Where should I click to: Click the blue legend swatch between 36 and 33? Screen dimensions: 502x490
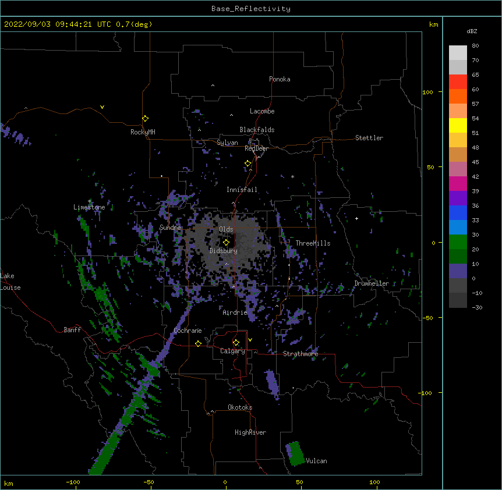[x=458, y=213]
